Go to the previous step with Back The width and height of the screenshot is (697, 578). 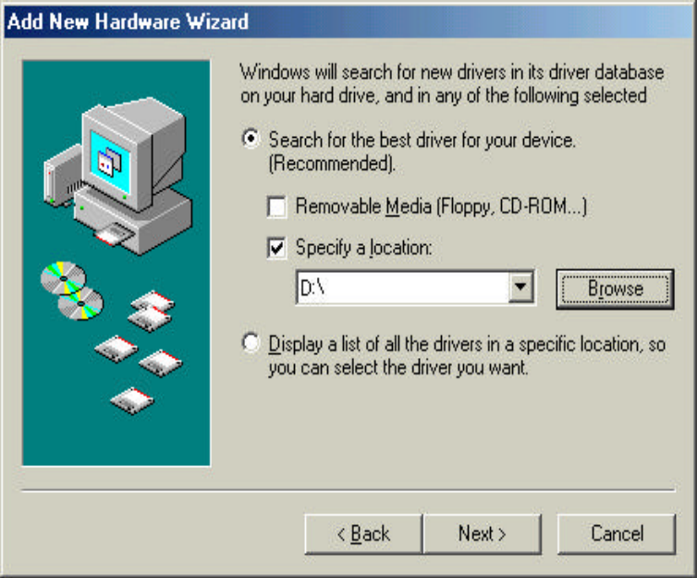pos(363,534)
